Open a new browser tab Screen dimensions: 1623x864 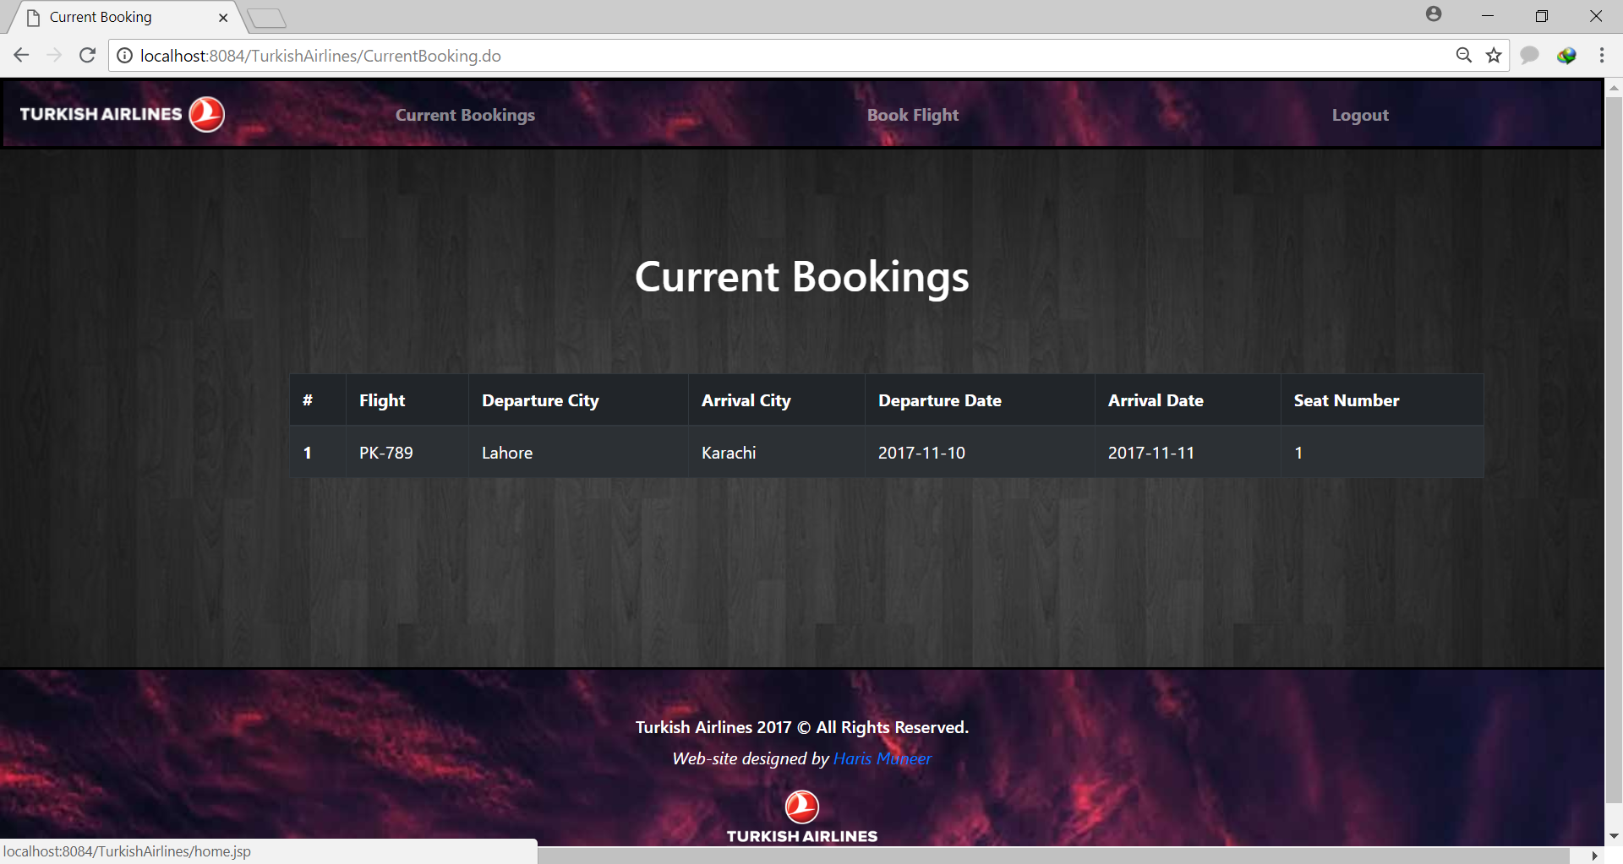pos(267,18)
